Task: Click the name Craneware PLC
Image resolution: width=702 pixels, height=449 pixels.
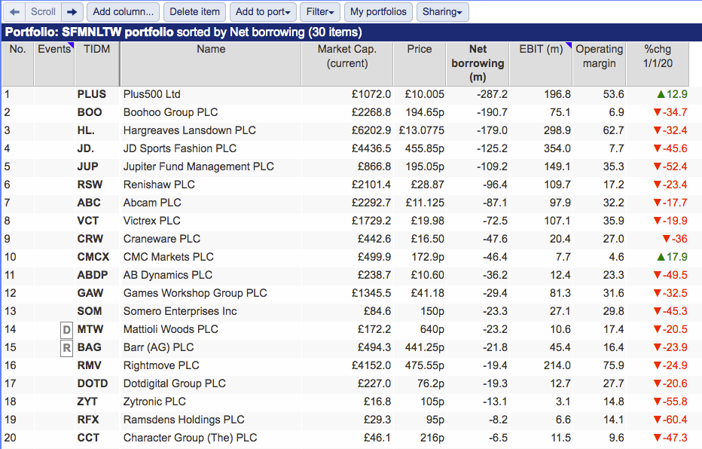Action: pyautogui.click(x=162, y=239)
